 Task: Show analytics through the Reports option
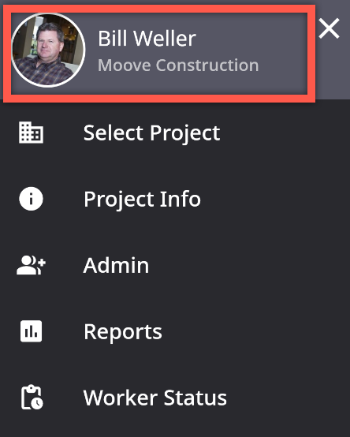coord(175,331)
